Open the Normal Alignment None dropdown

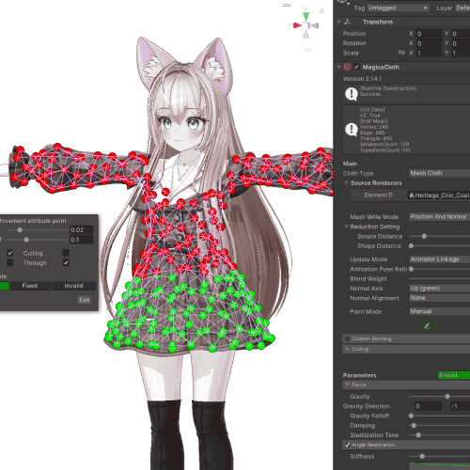[440, 298]
